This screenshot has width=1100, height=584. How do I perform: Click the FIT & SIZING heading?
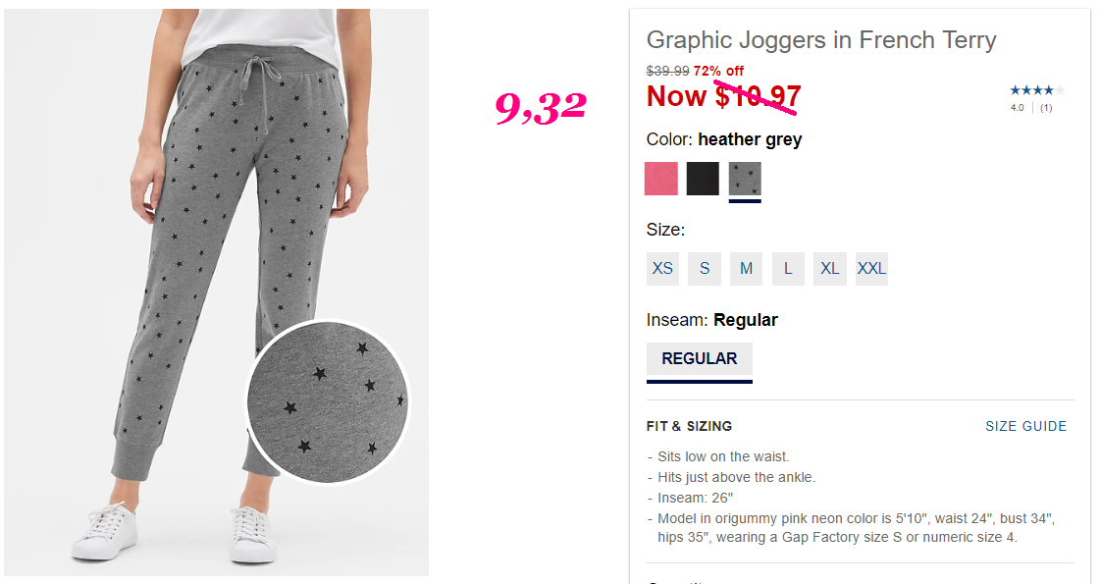click(689, 426)
